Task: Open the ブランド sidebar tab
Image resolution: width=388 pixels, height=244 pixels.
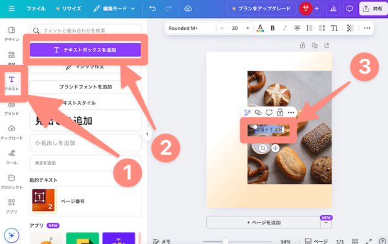Action: click(x=12, y=108)
